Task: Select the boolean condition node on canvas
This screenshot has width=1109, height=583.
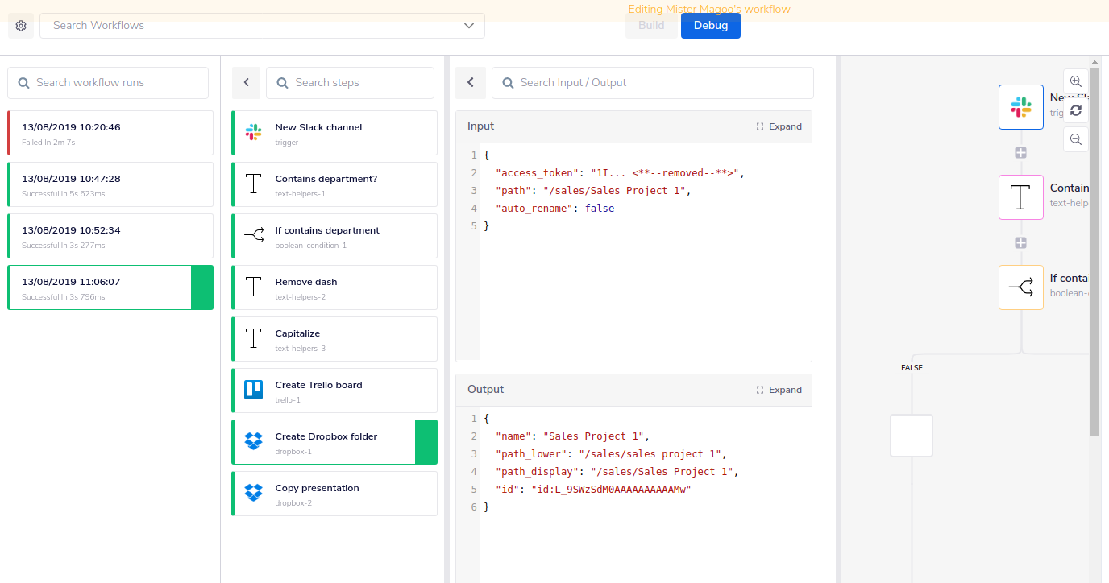Action: point(1021,287)
